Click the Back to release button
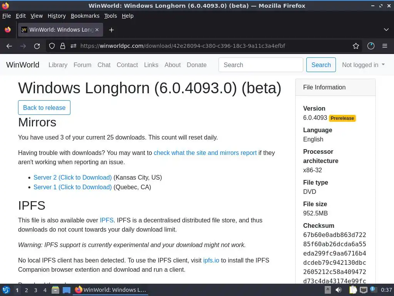The image size is (394, 296). [x=44, y=108]
